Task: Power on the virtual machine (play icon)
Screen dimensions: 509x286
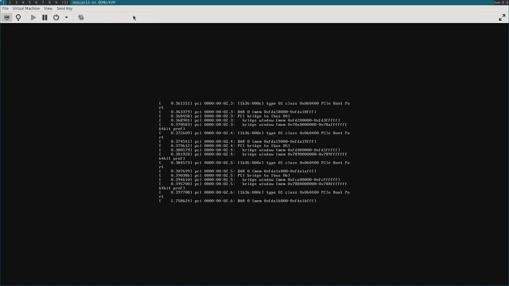Action: [33, 17]
